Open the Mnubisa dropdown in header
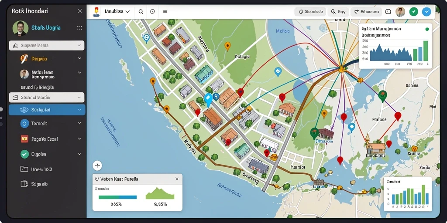 pyautogui.click(x=117, y=12)
